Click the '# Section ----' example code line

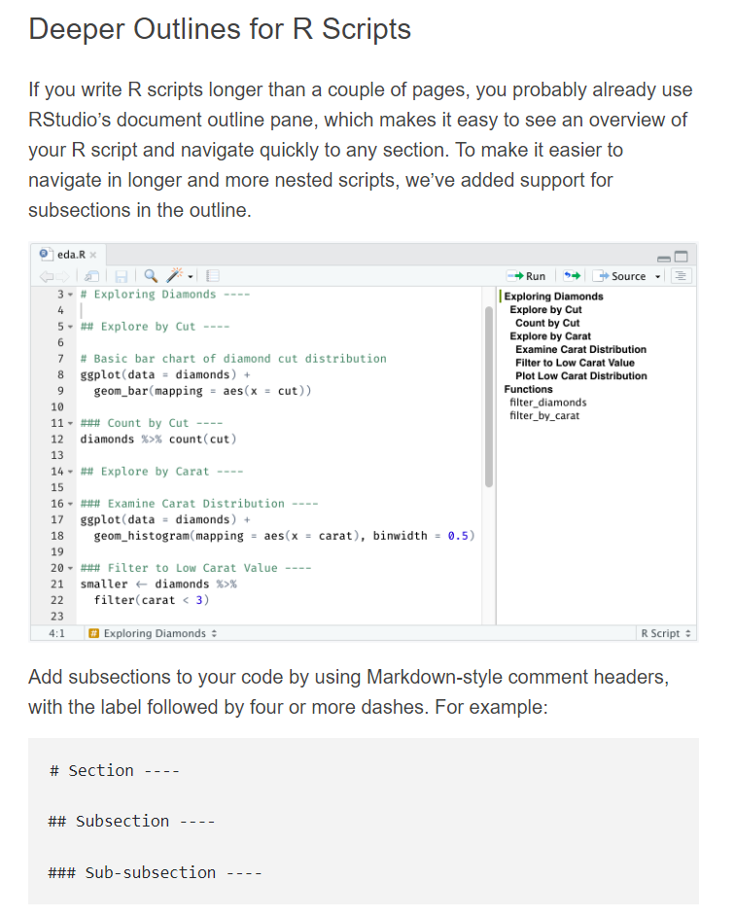(x=115, y=770)
